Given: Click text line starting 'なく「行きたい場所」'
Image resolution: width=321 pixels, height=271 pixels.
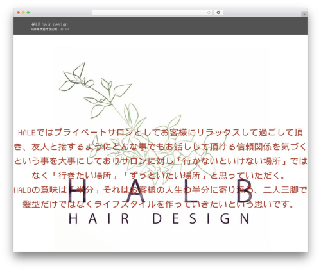Looking at the screenshot, I should (x=159, y=176).
